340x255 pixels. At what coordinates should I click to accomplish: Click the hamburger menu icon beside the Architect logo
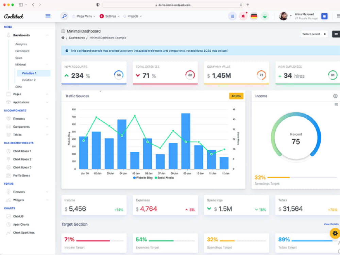click(48, 16)
